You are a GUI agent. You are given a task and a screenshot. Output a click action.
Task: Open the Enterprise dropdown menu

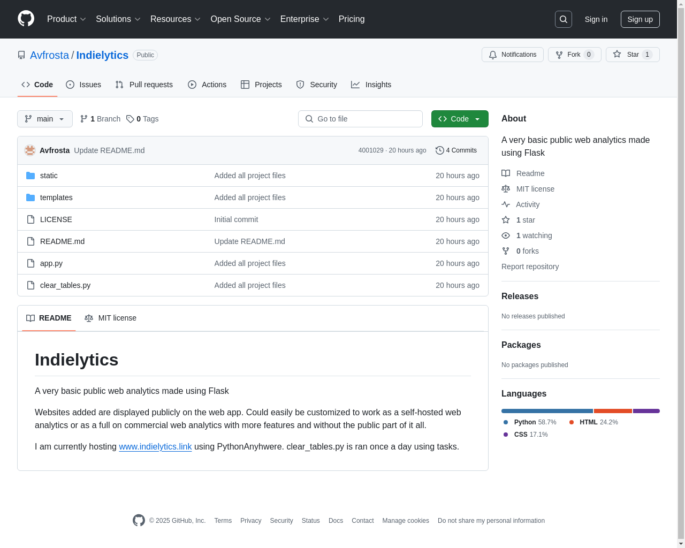point(305,19)
